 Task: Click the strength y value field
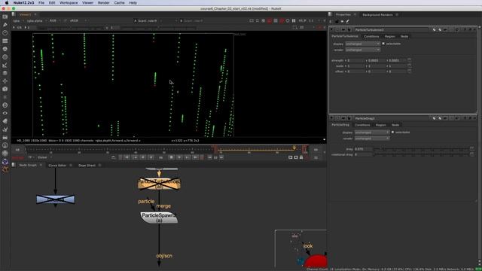(x=377, y=60)
